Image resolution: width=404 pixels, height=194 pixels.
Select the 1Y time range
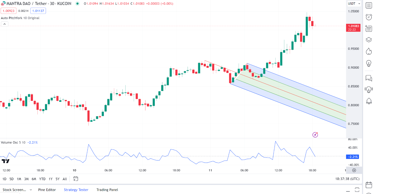pyautogui.click(x=50, y=179)
